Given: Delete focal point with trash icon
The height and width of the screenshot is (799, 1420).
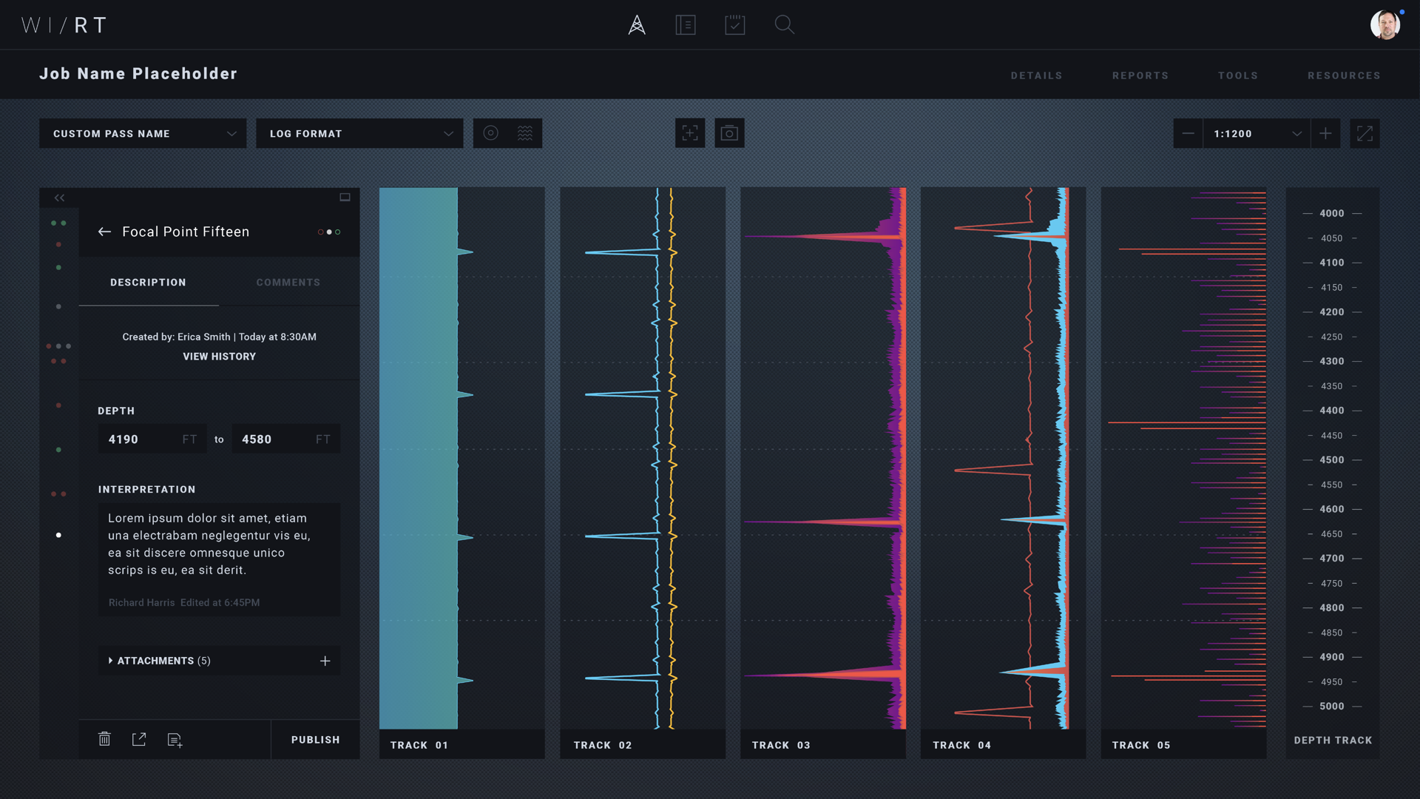Looking at the screenshot, I should point(104,739).
